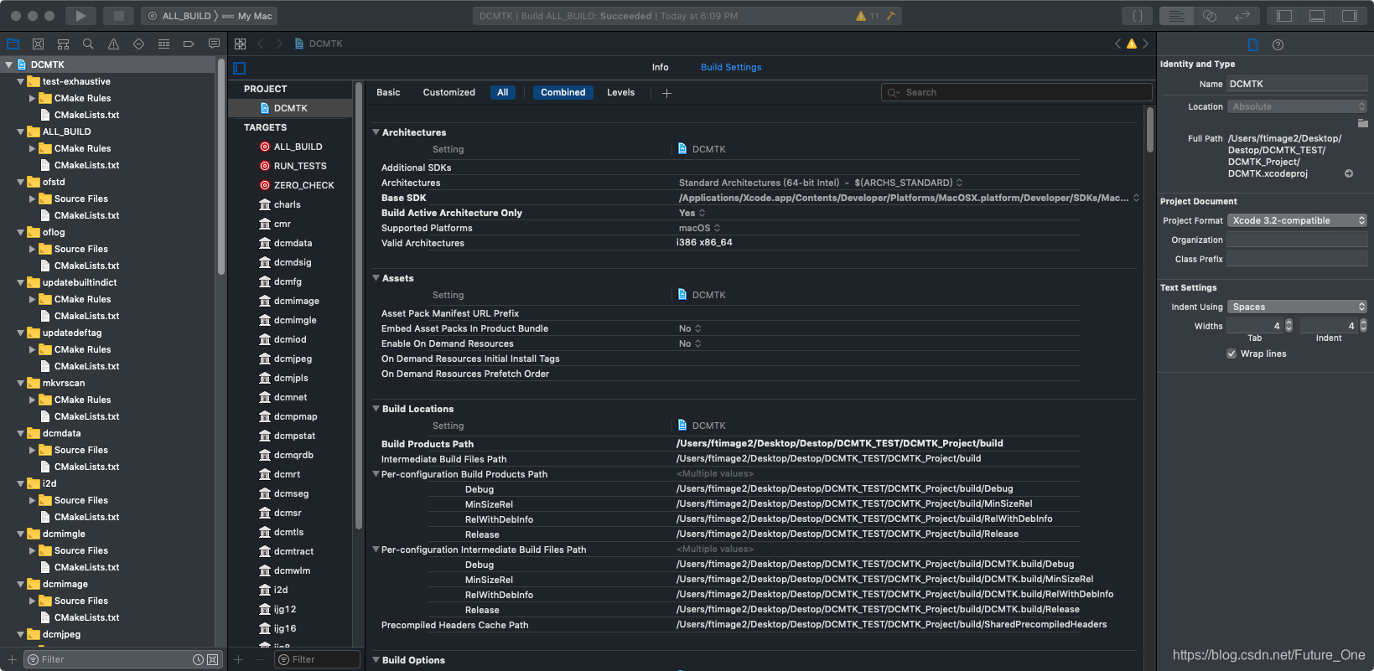Run the ALL_BUILD scheme with Play button
The width and height of the screenshot is (1374, 671).
(80, 15)
